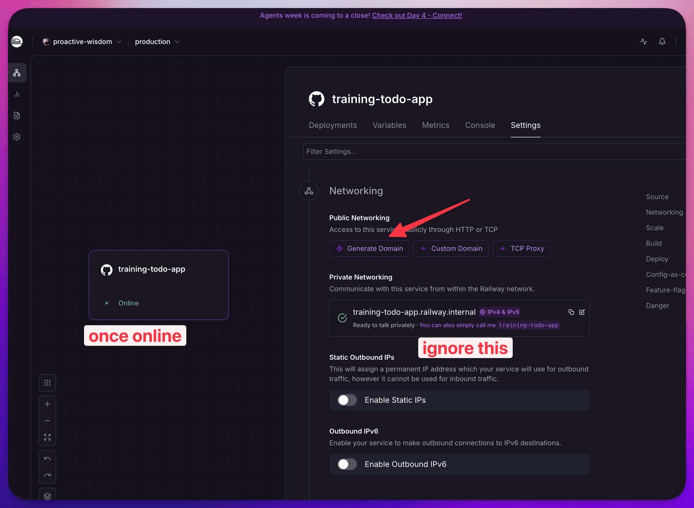Enable the Outbound IPv6 toggle

pos(347,464)
